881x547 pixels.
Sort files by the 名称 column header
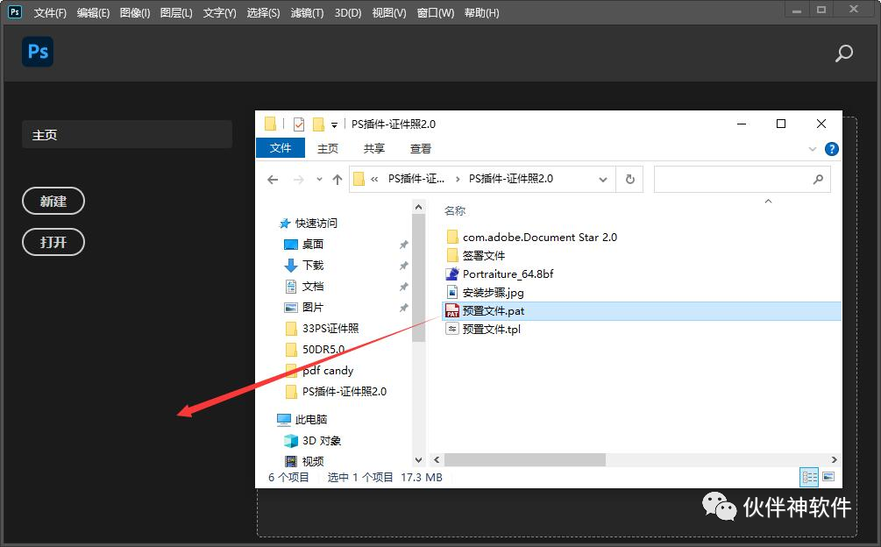454,210
